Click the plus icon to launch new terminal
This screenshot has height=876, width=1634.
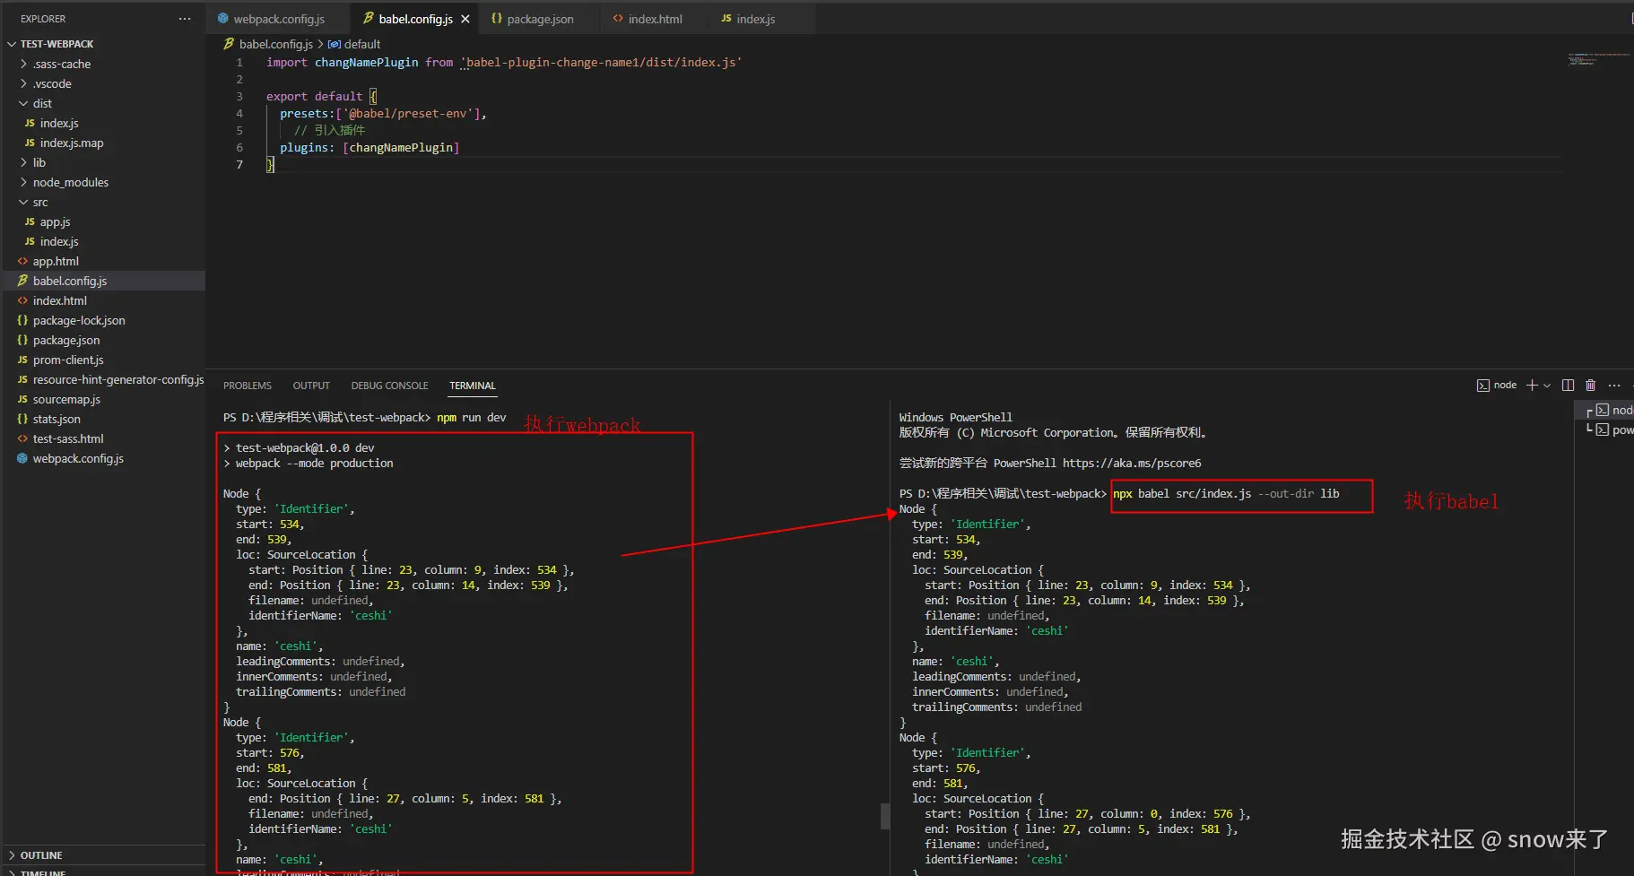[x=1533, y=386]
